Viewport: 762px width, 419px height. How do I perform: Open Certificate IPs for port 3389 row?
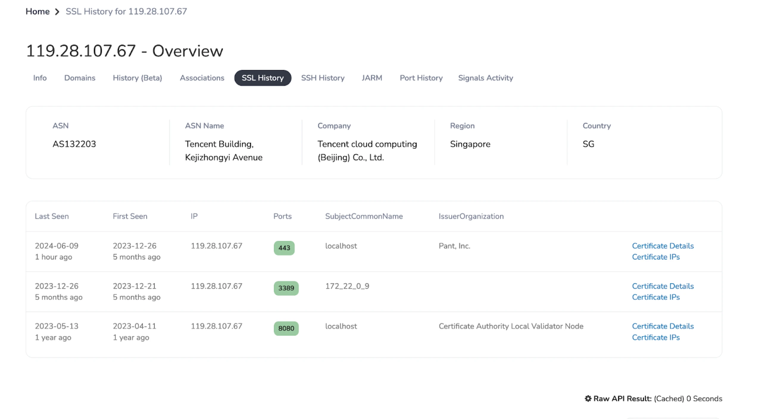(x=656, y=297)
